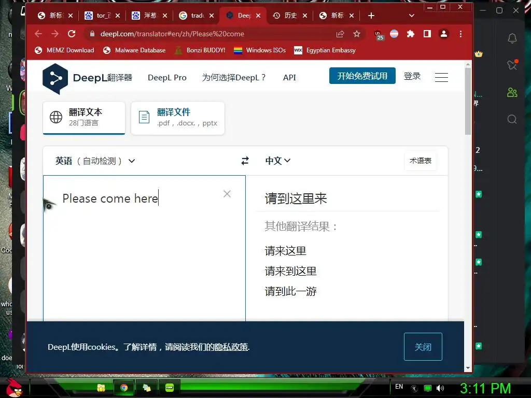This screenshot has height=398, width=531.
Task: Click the 3:11 PM clock
Action: click(485, 388)
